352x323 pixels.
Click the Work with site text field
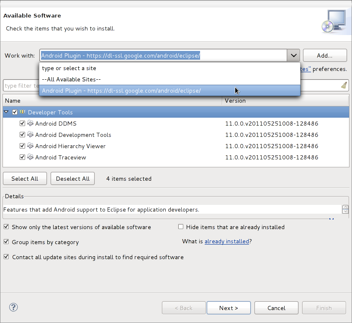coord(163,55)
